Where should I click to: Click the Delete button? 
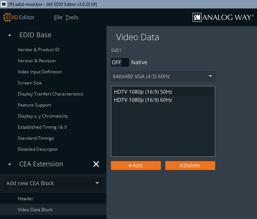coord(190,166)
